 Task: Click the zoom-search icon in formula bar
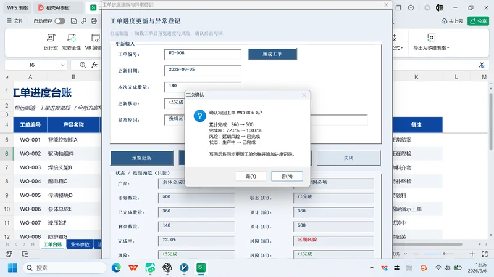click(x=83, y=65)
